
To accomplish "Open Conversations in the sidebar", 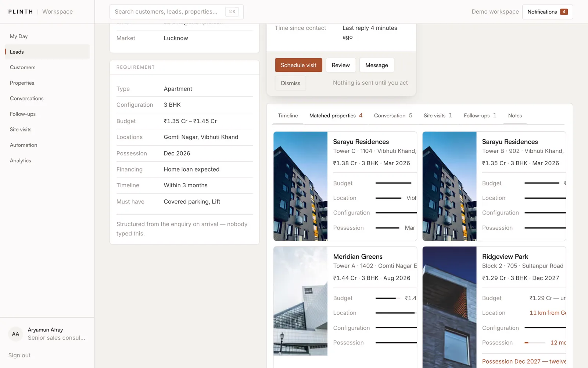I will click(47, 98).
